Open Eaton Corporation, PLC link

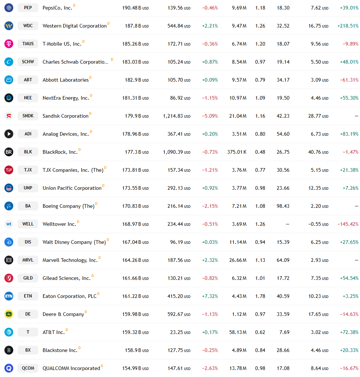pos(70,296)
